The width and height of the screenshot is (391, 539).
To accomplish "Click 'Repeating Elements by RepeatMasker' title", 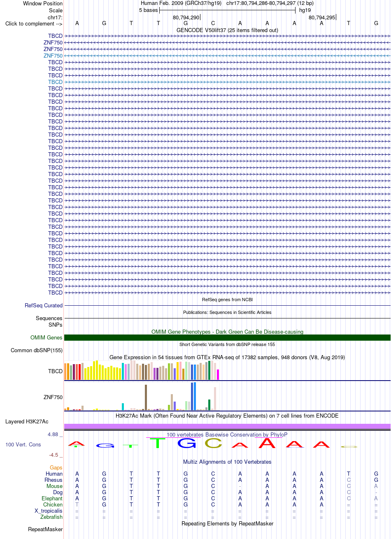I will (x=227, y=524).
